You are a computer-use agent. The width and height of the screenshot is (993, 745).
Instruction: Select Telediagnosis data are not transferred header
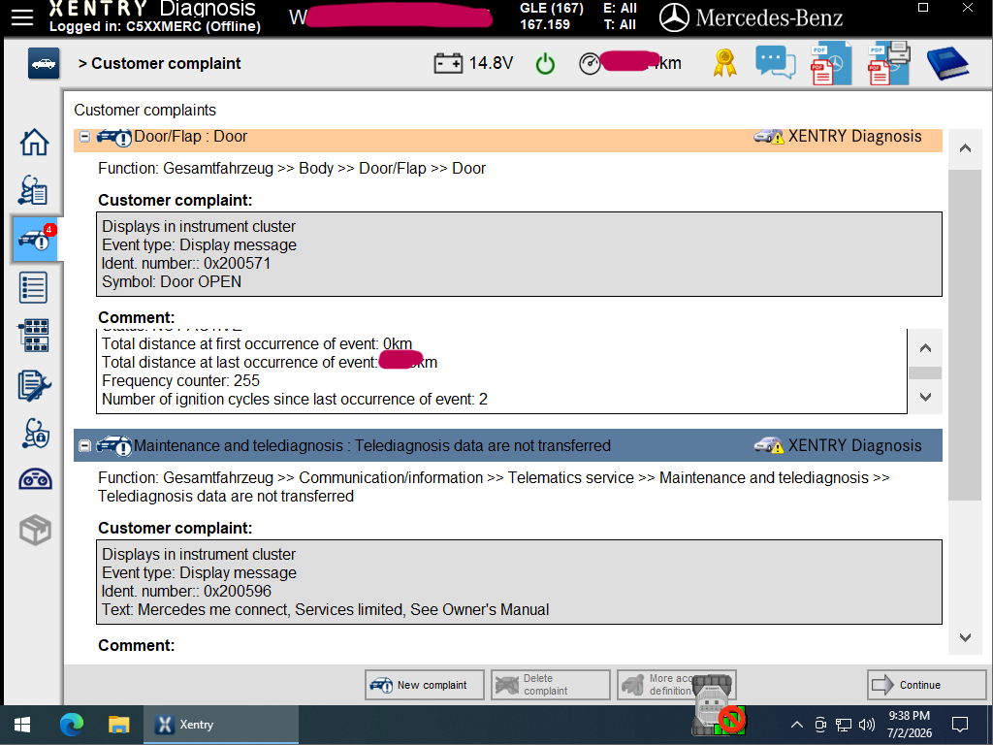coord(508,445)
